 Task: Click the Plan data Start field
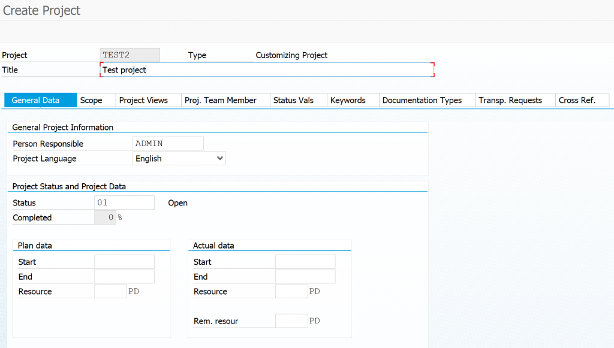point(124,262)
